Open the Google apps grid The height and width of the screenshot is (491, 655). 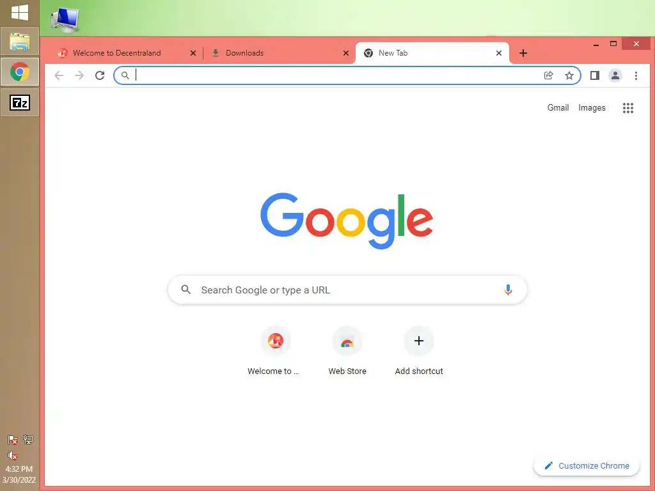tap(628, 107)
